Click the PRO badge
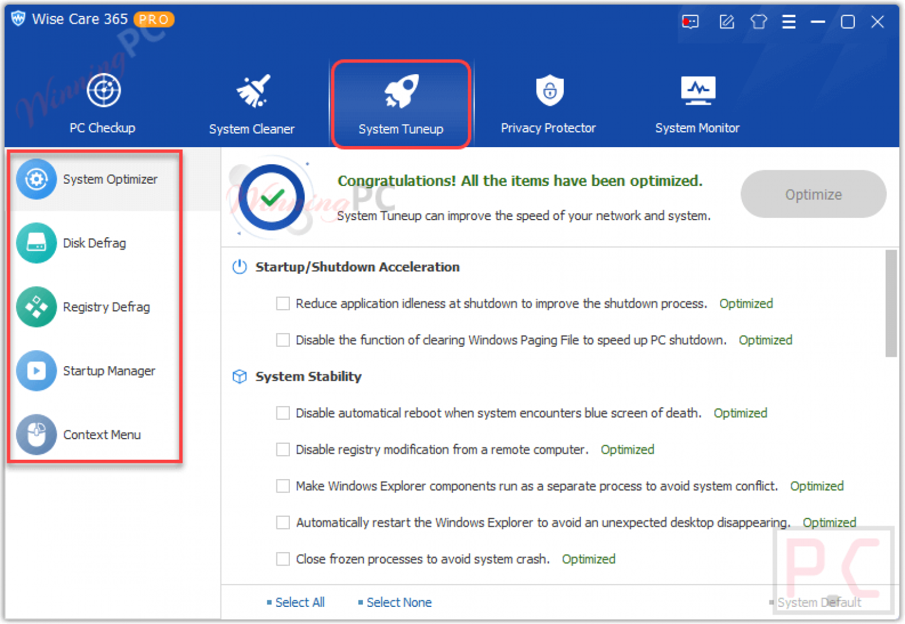Image resolution: width=905 pixels, height=624 pixels. pyautogui.click(x=154, y=19)
